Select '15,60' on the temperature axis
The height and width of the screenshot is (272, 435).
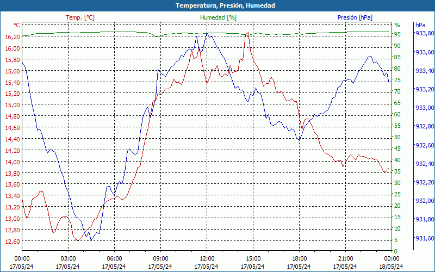(x=13, y=71)
